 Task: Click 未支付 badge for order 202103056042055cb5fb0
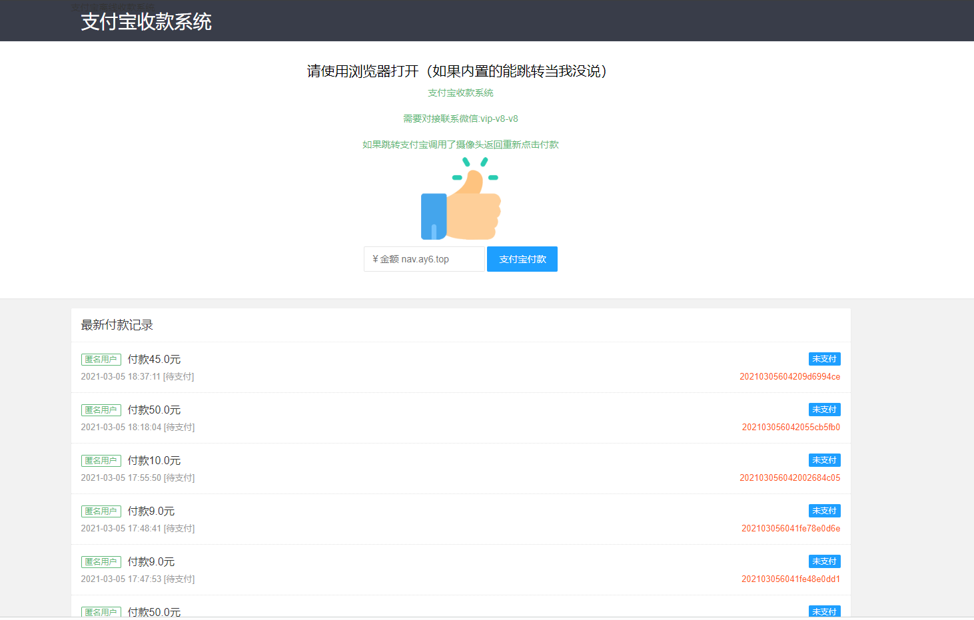[825, 410]
